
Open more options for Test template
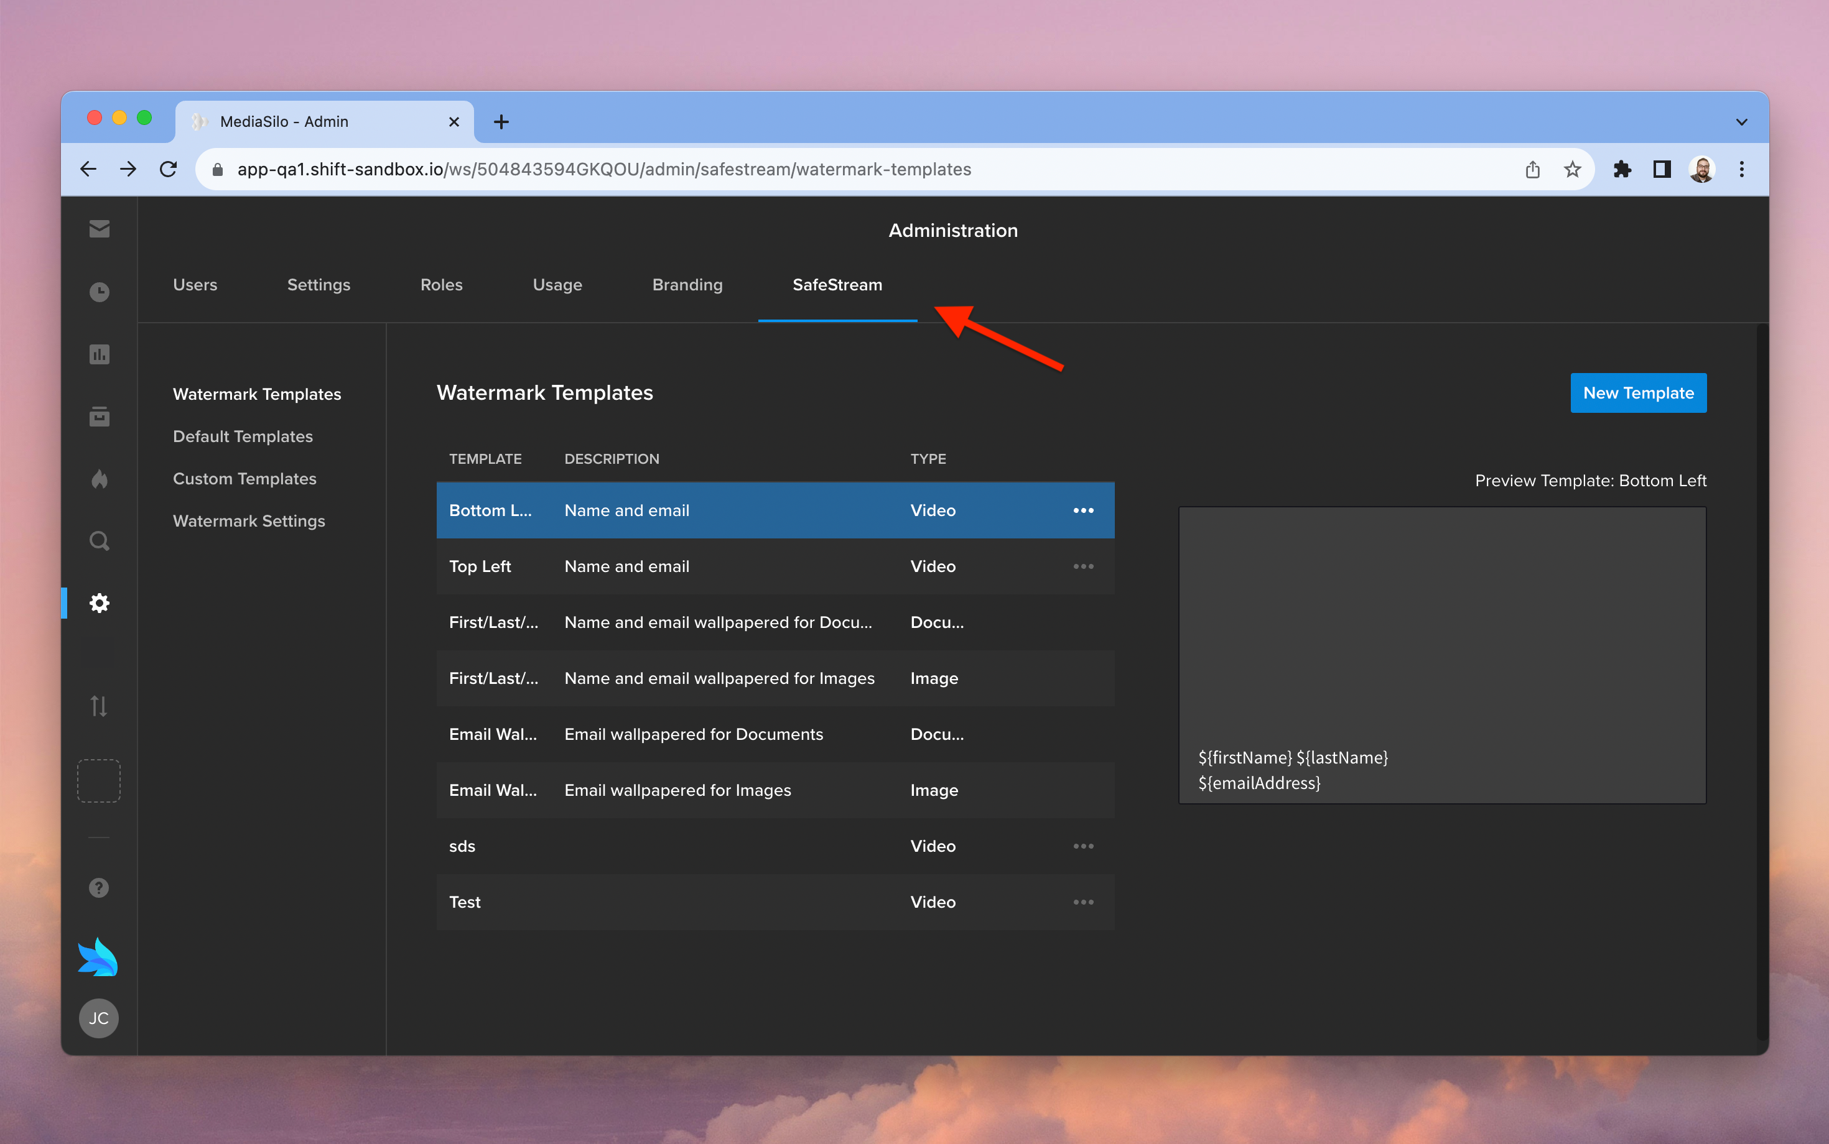pos(1083,903)
